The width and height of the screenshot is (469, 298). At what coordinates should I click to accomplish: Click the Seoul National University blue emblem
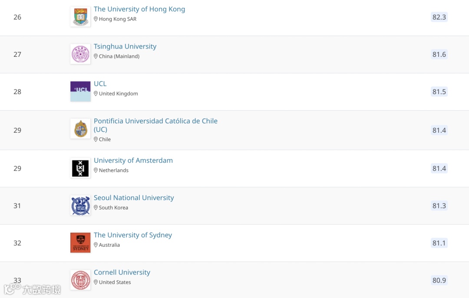click(x=80, y=206)
